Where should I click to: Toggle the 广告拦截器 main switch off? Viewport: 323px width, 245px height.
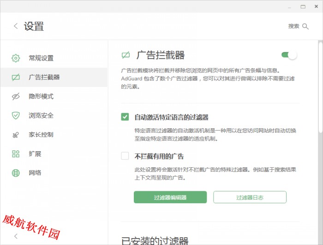[x=290, y=55]
